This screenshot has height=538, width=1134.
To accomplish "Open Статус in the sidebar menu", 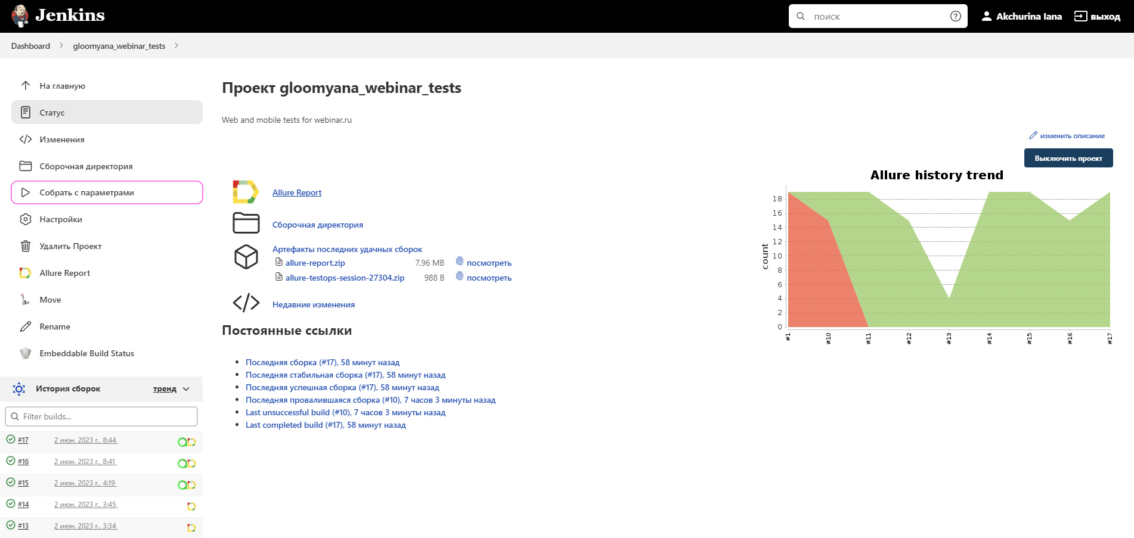I will point(107,112).
